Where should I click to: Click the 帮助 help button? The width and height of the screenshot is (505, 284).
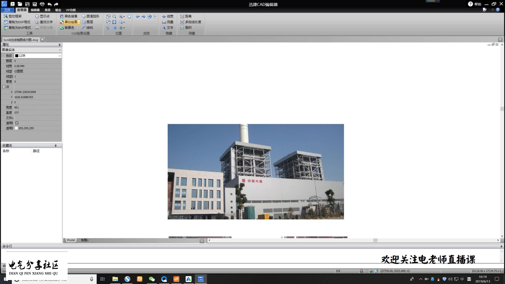click(x=474, y=4)
